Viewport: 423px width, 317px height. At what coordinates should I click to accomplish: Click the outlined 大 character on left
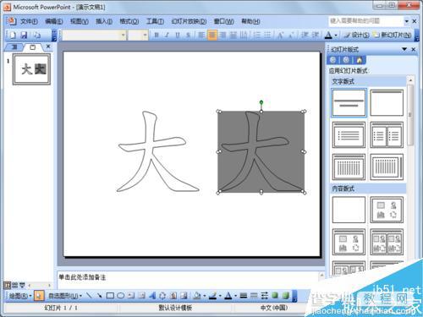(158, 152)
